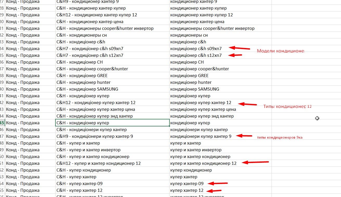Select cell 'C&H - купер хантер 12'
Screen dimensions: 341x197
coord(112,190)
